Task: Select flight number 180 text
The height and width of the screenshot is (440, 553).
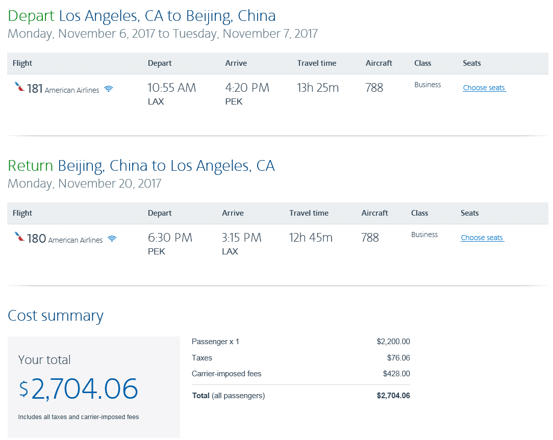Action: click(x=37, y=239)
